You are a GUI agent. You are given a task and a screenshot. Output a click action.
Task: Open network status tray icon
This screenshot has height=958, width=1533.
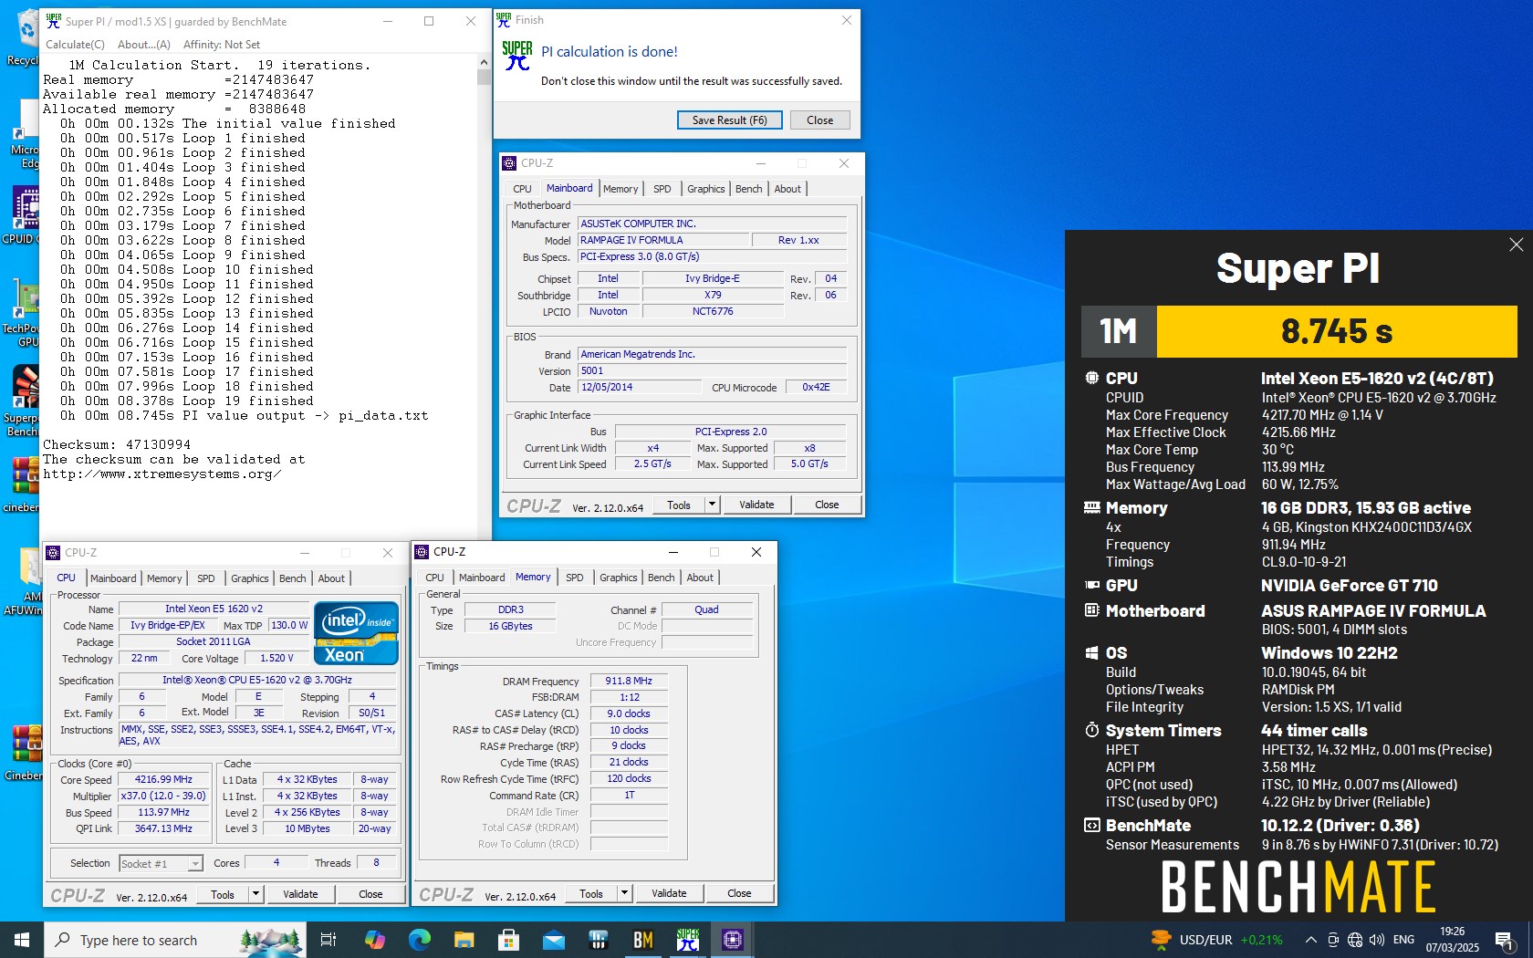pyautogui.click(x=1355, y=940)
